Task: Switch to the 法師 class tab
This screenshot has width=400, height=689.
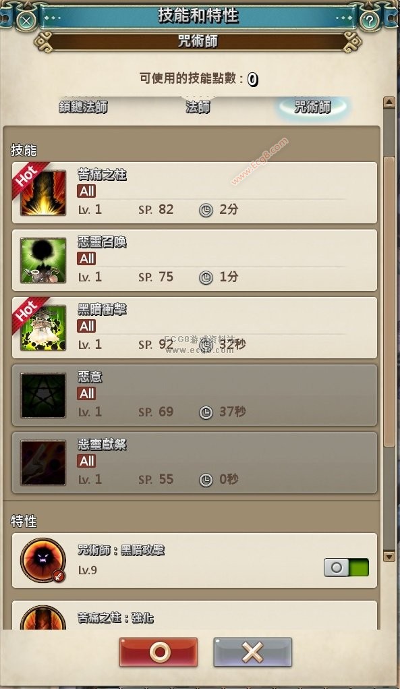Action: (198, 107)
